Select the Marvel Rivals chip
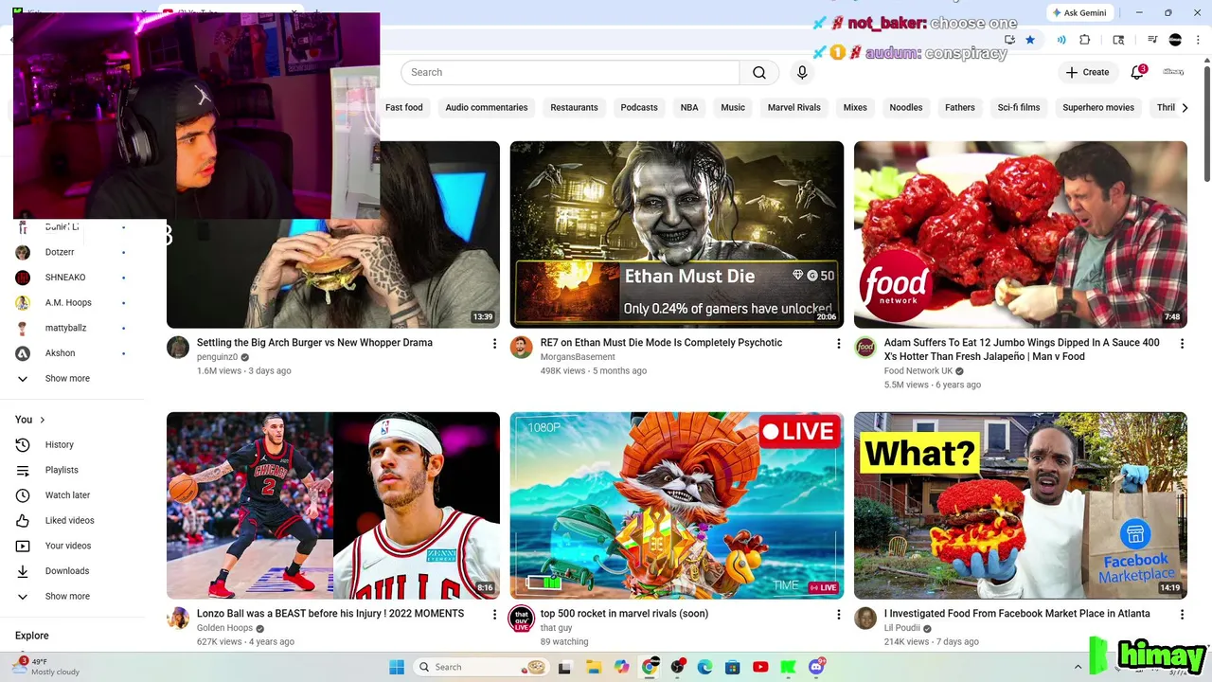1212x682 pixels. tap(794, 107)
